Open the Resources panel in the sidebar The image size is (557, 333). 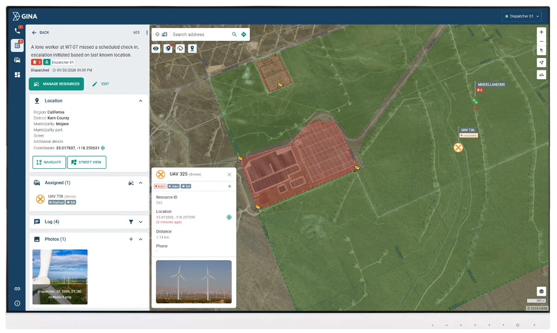pos(18,60)
